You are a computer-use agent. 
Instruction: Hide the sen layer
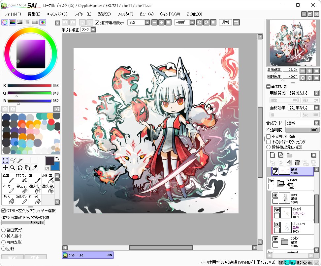[275, 195]
